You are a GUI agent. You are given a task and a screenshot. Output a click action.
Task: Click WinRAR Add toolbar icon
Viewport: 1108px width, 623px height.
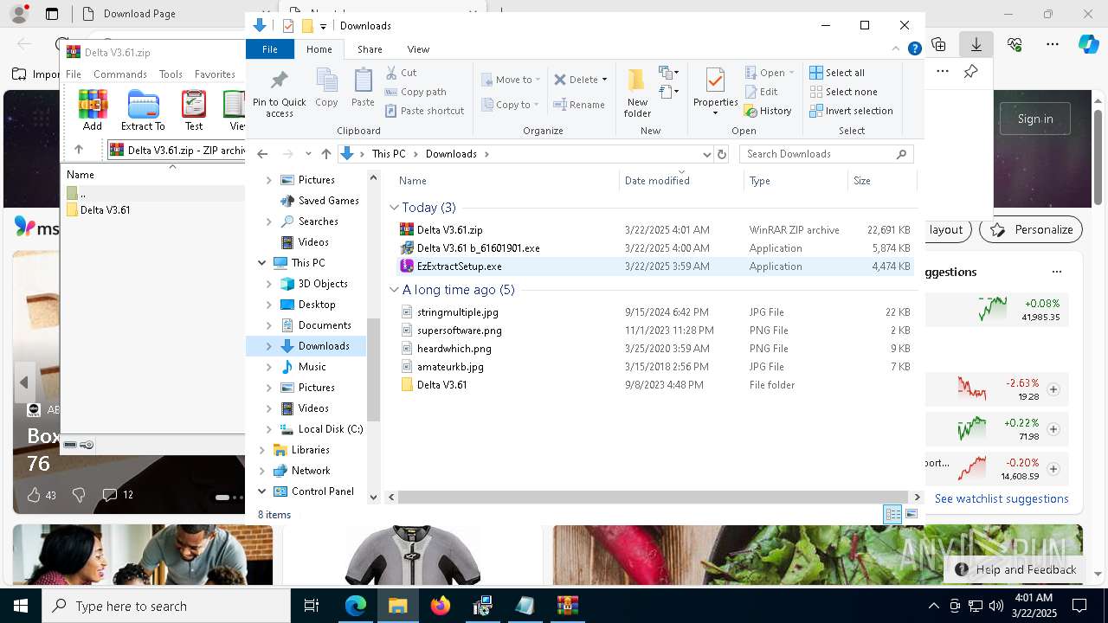93,110
